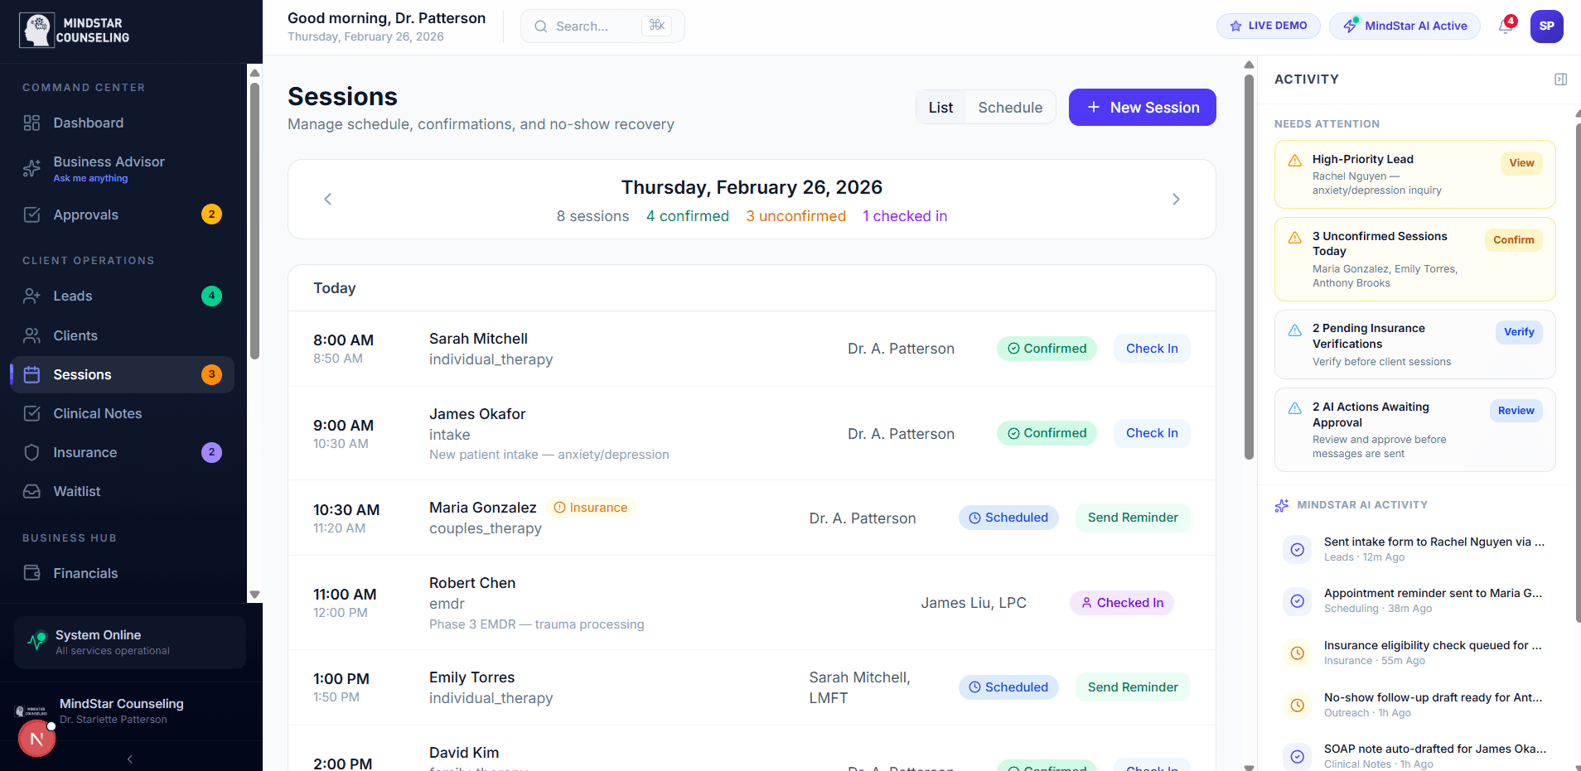Collapse the sidebar using the bottom chevron

[129, 759]
